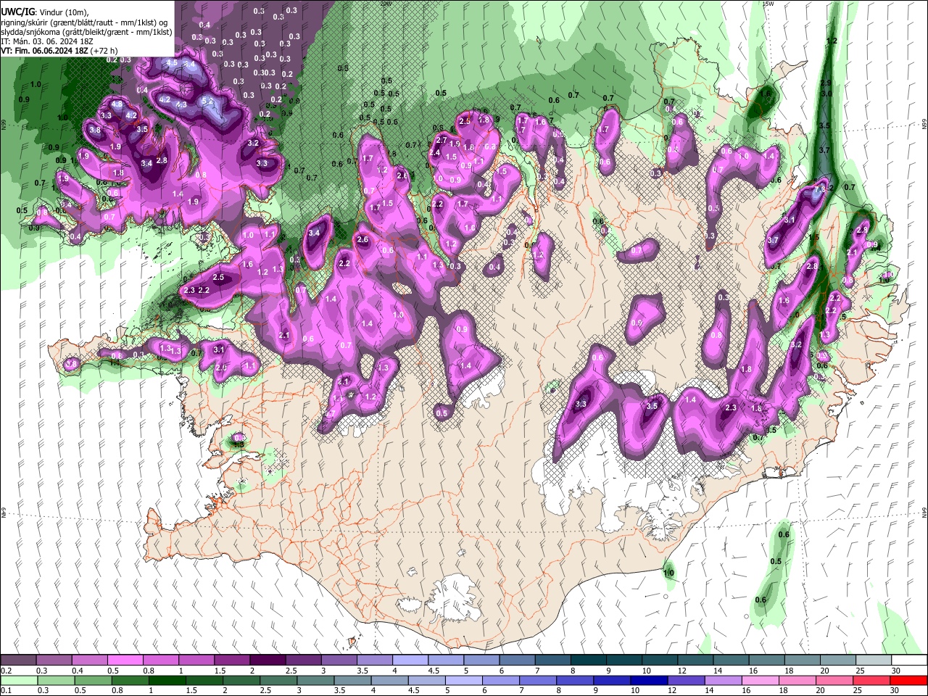Click the VT: Fim. 06.06.2024 18Z valid time
This screenshot has height=696, width=928.
coord(45,51)
